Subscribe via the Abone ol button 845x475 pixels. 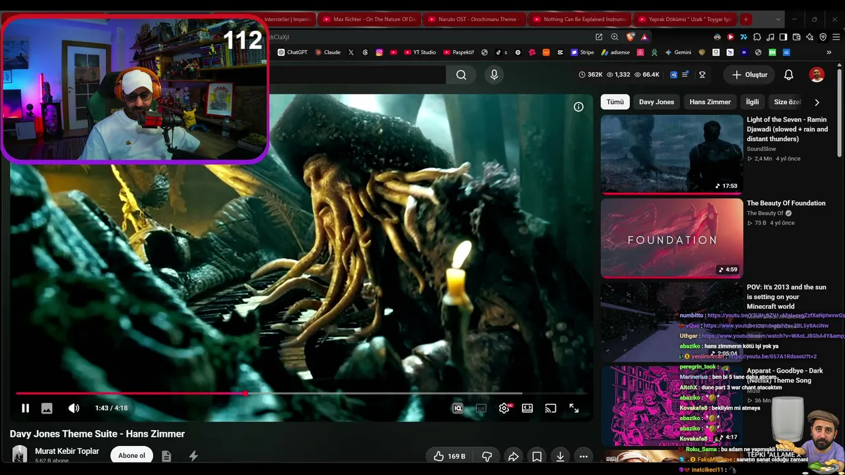pyautogui.click(x=131, y=455)
